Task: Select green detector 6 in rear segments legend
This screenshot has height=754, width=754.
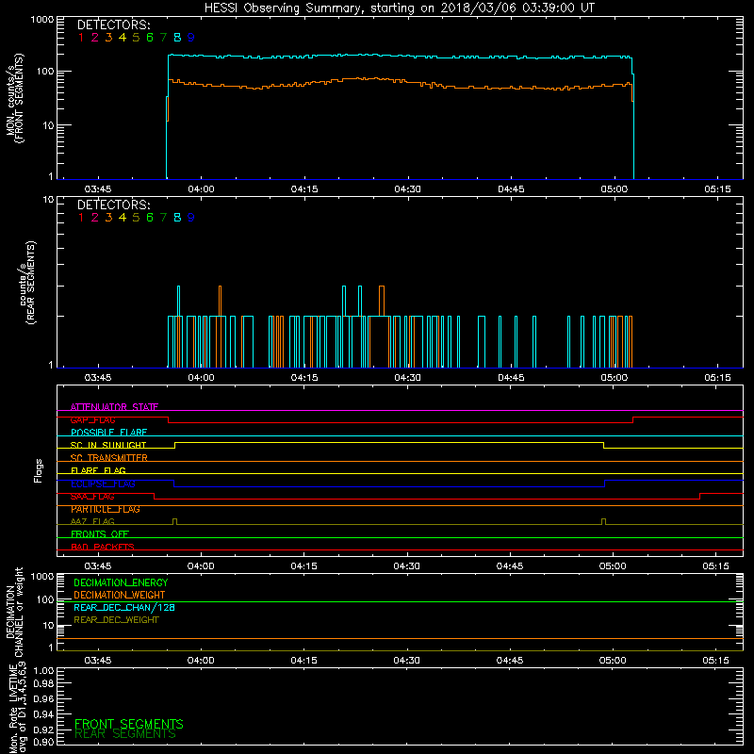Action: (150, 218)
